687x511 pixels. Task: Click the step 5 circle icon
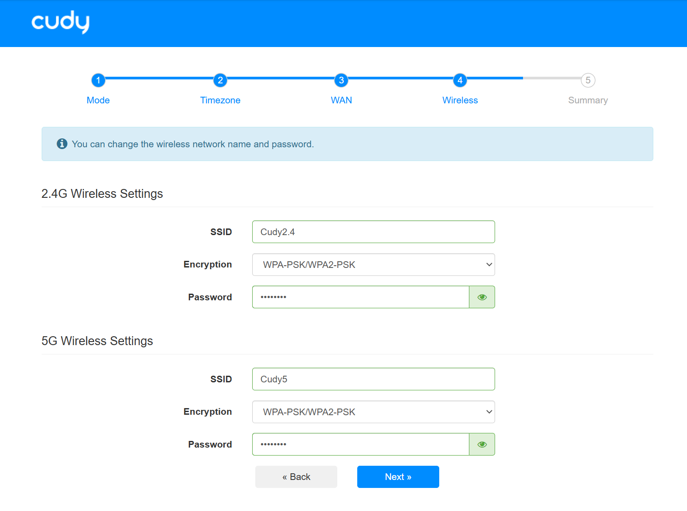point(588,80)
